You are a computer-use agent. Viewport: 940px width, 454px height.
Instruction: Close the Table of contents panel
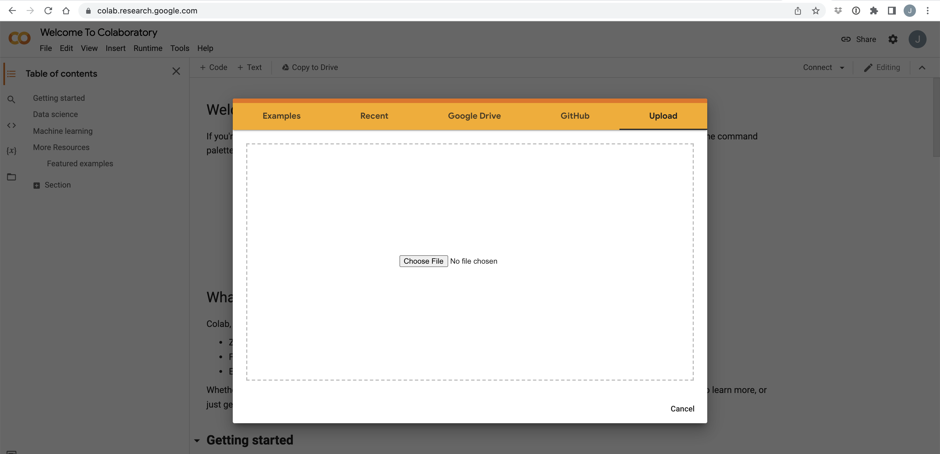click(x=176, y=71)
